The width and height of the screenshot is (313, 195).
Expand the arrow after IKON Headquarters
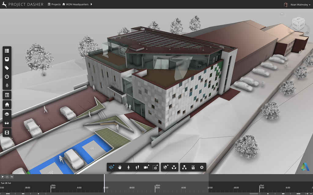91,5
